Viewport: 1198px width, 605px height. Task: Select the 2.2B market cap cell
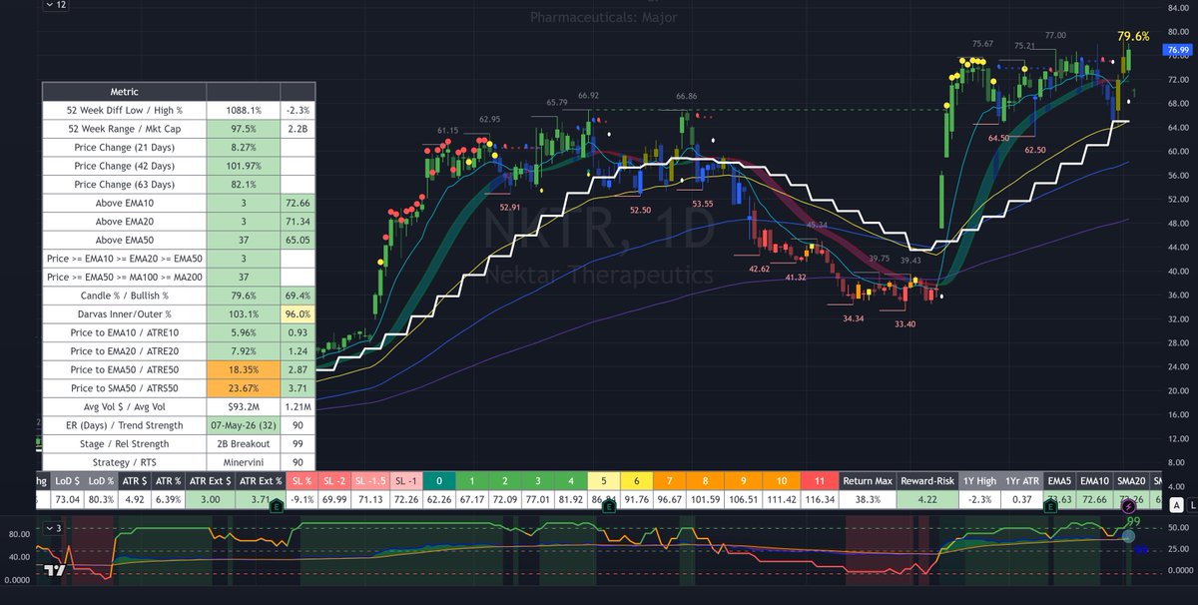tap(298, 129)
